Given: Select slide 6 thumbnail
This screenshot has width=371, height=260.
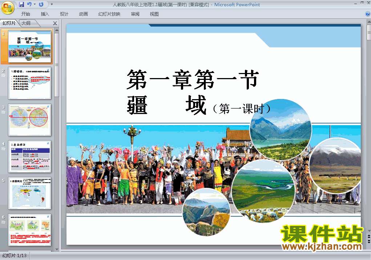Looking at the screenshot, I should (x=29, y=230).
